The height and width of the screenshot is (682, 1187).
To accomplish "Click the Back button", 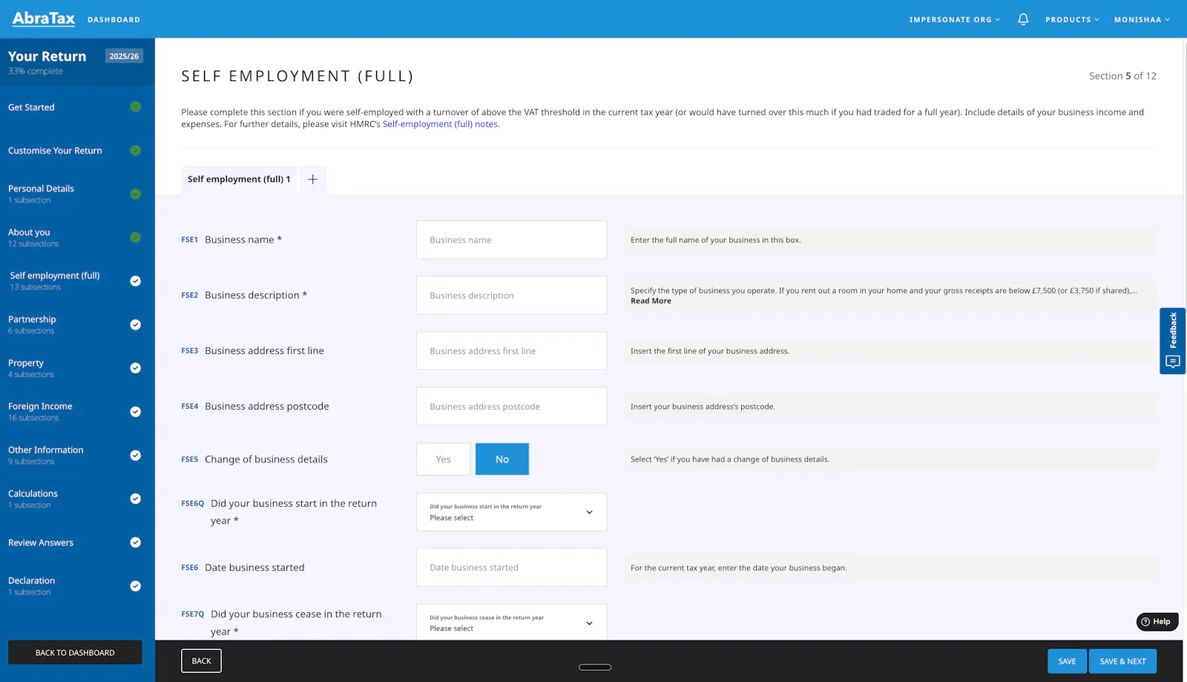I will click(201, 660).
